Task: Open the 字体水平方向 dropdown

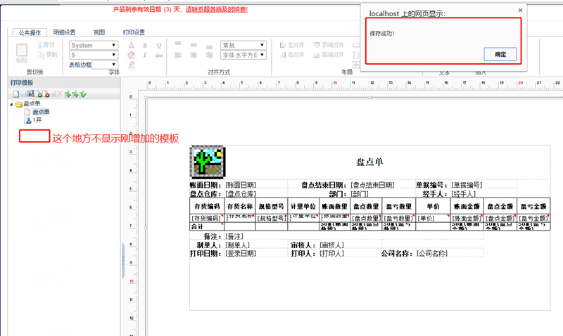Action: pyautogui.click(x=243, y=55)
